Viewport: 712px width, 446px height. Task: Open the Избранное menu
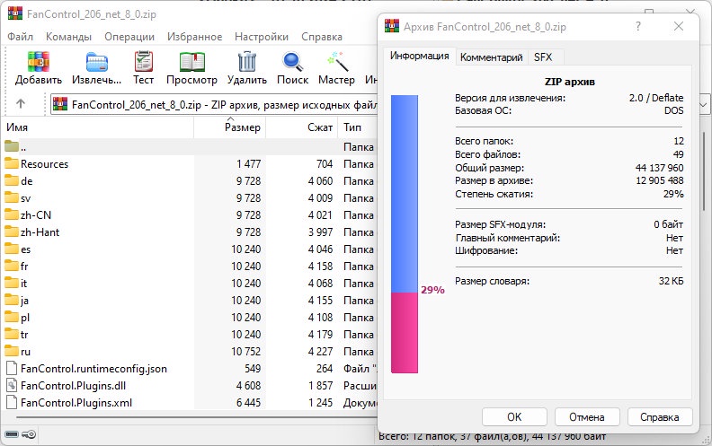(x=192, y=37)
